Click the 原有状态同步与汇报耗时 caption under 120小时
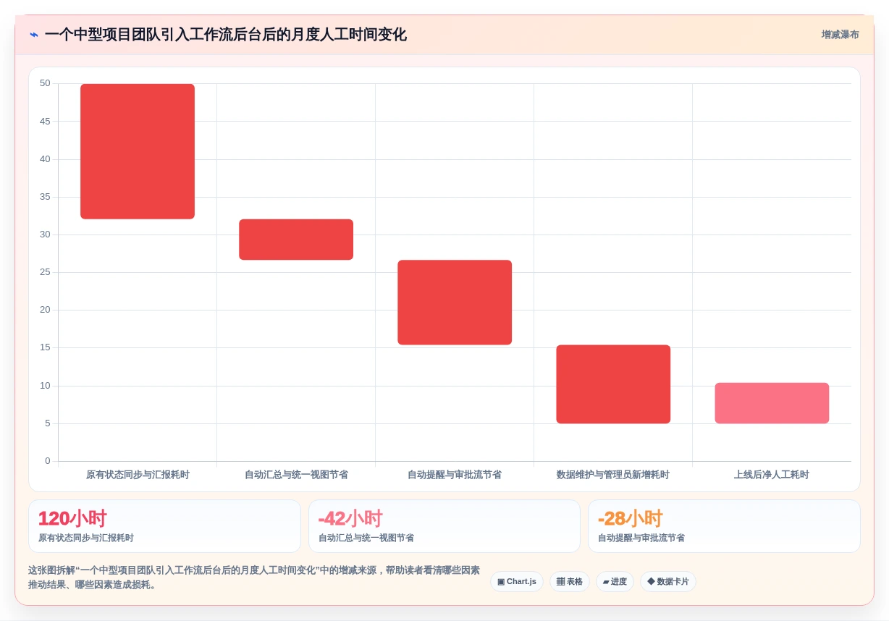889x621 pixels. 86,538
